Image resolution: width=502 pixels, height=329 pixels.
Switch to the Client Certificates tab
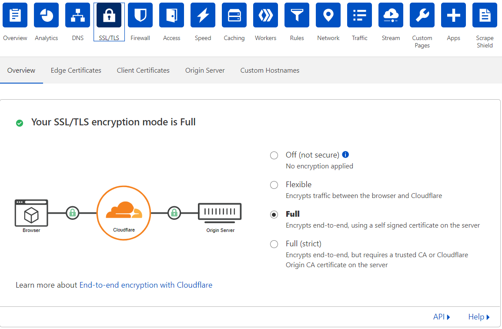tap(143, 70)
